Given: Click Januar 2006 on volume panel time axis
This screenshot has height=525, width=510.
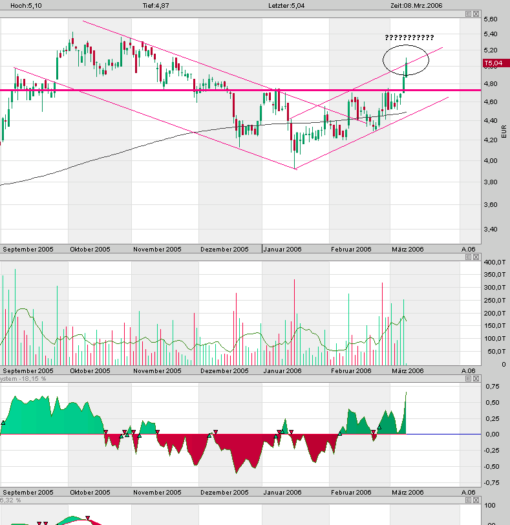Looking at the screenshot, I should (x=282, y=370).
